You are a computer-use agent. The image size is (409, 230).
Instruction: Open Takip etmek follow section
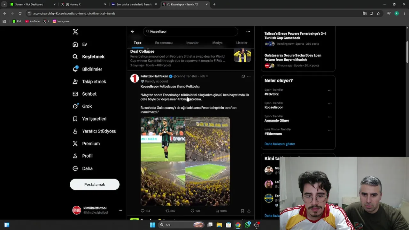(89, 81)
